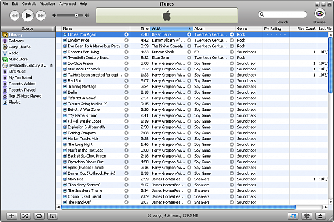
Task: Sort songs by Name column header
Action: [96, 29]
